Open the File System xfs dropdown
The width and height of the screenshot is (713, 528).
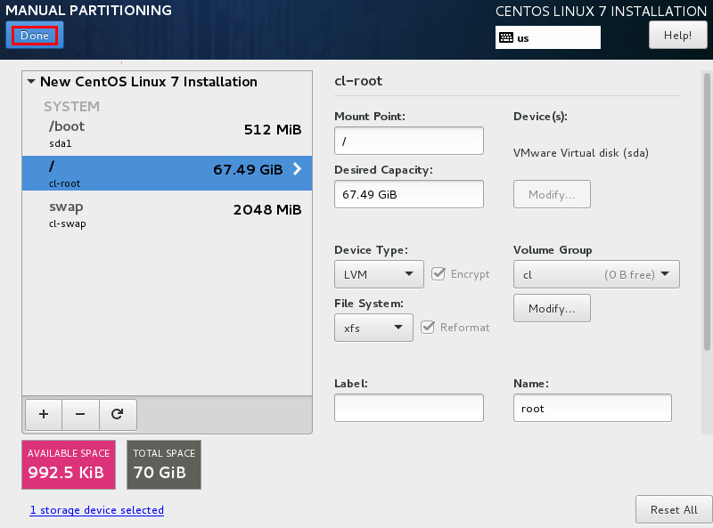(x=373, y=328)
